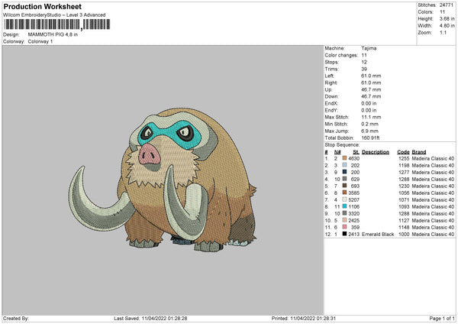458x324 pixels.
Task: Click the 'Page 1 of 1' footer text
Action: coord(442,319)
